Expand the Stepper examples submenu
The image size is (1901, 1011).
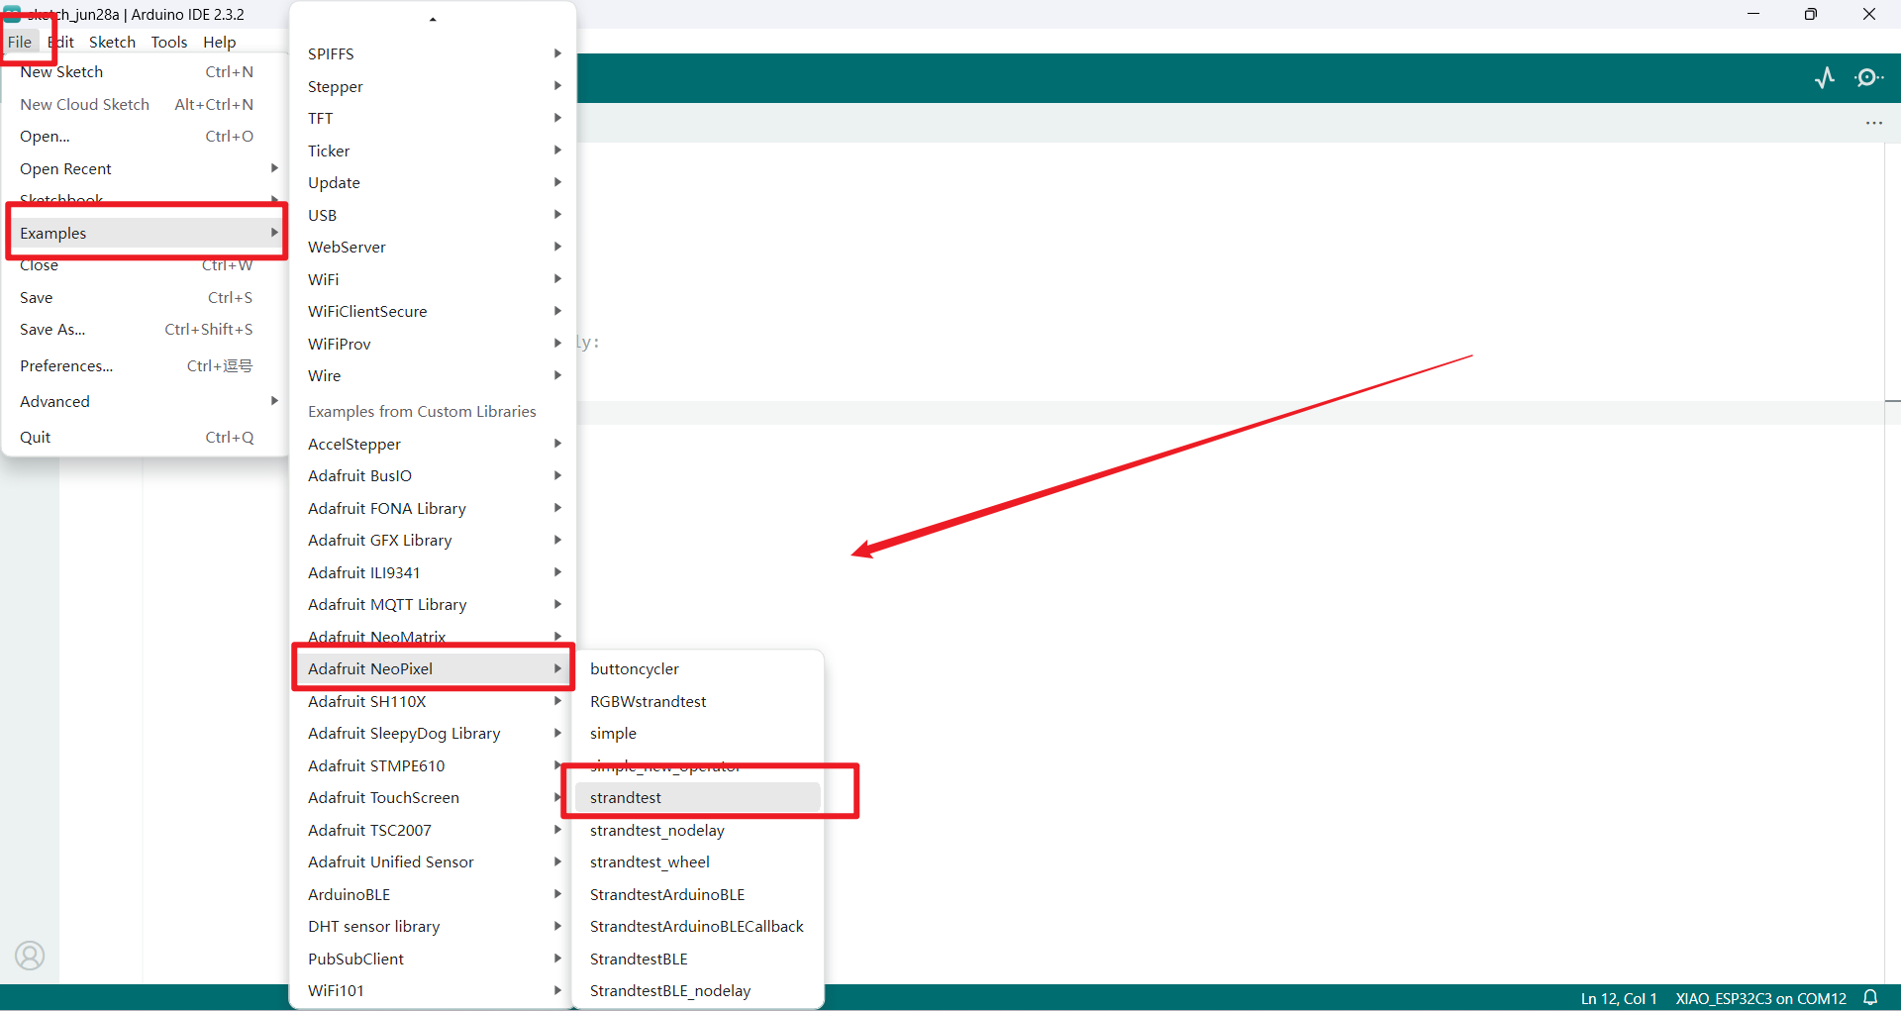(x=433, y=86)
